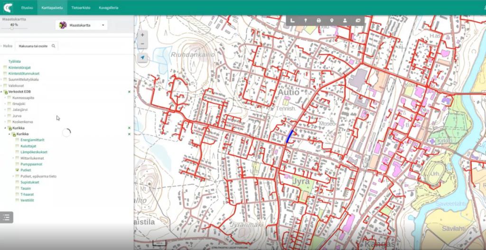Zoom in with the plus button
486x250 pixels.
pyautogui.click(x=142, y=35)
